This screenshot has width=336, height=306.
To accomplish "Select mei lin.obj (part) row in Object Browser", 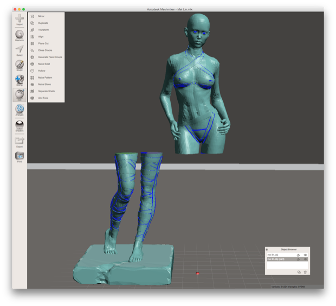I will pos(287,259).
